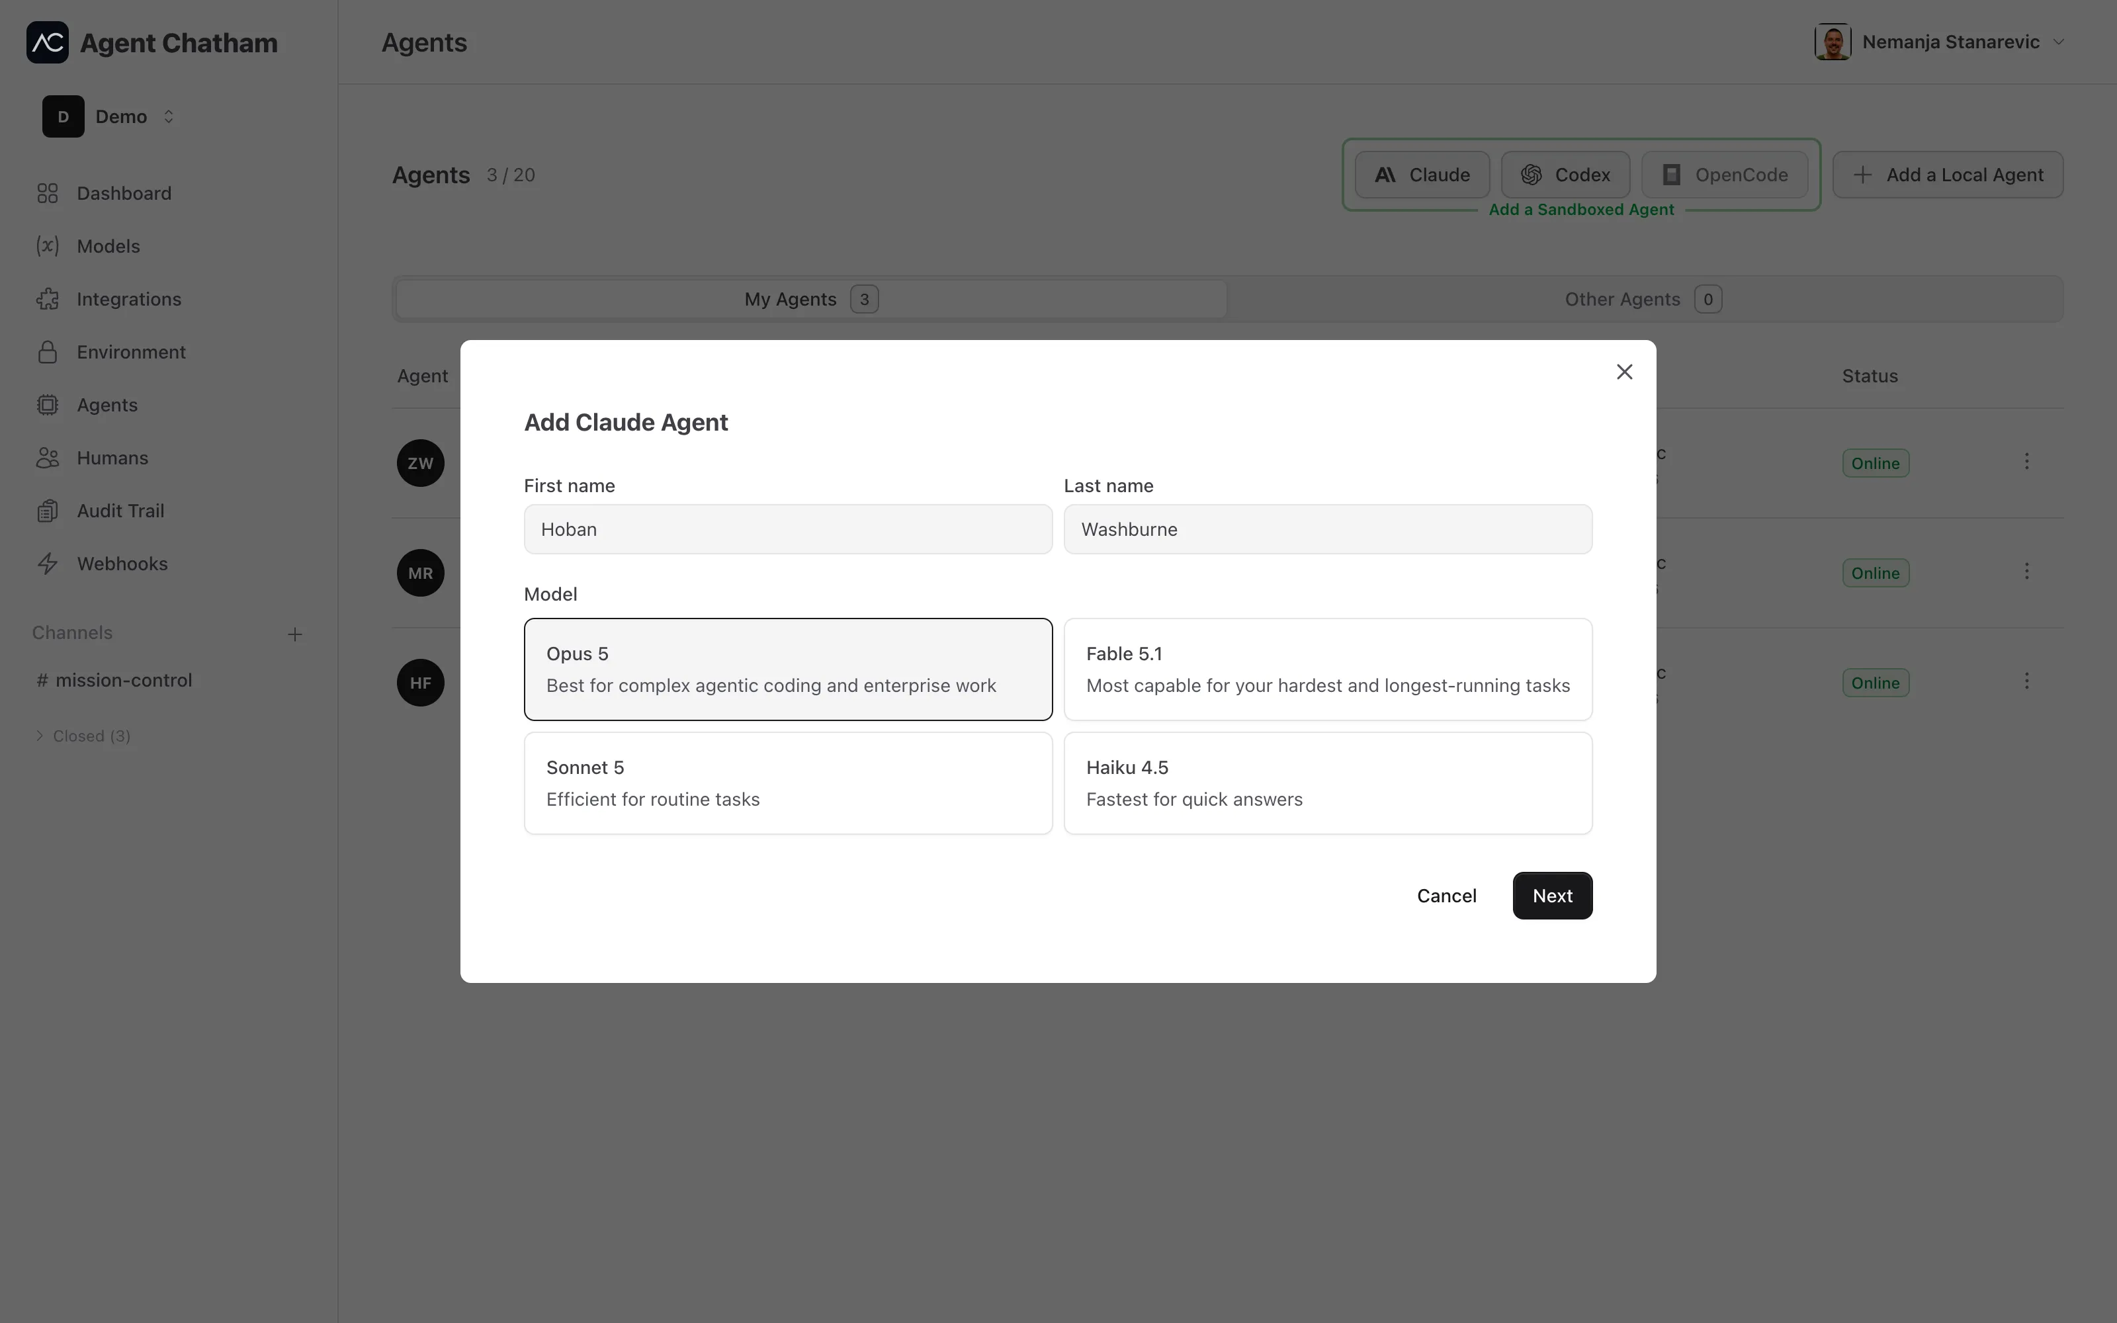The height and width of the screenshot is (1323, 2117).
Task: Click Online status badge of ZW row
Action: pos(1876,463)
